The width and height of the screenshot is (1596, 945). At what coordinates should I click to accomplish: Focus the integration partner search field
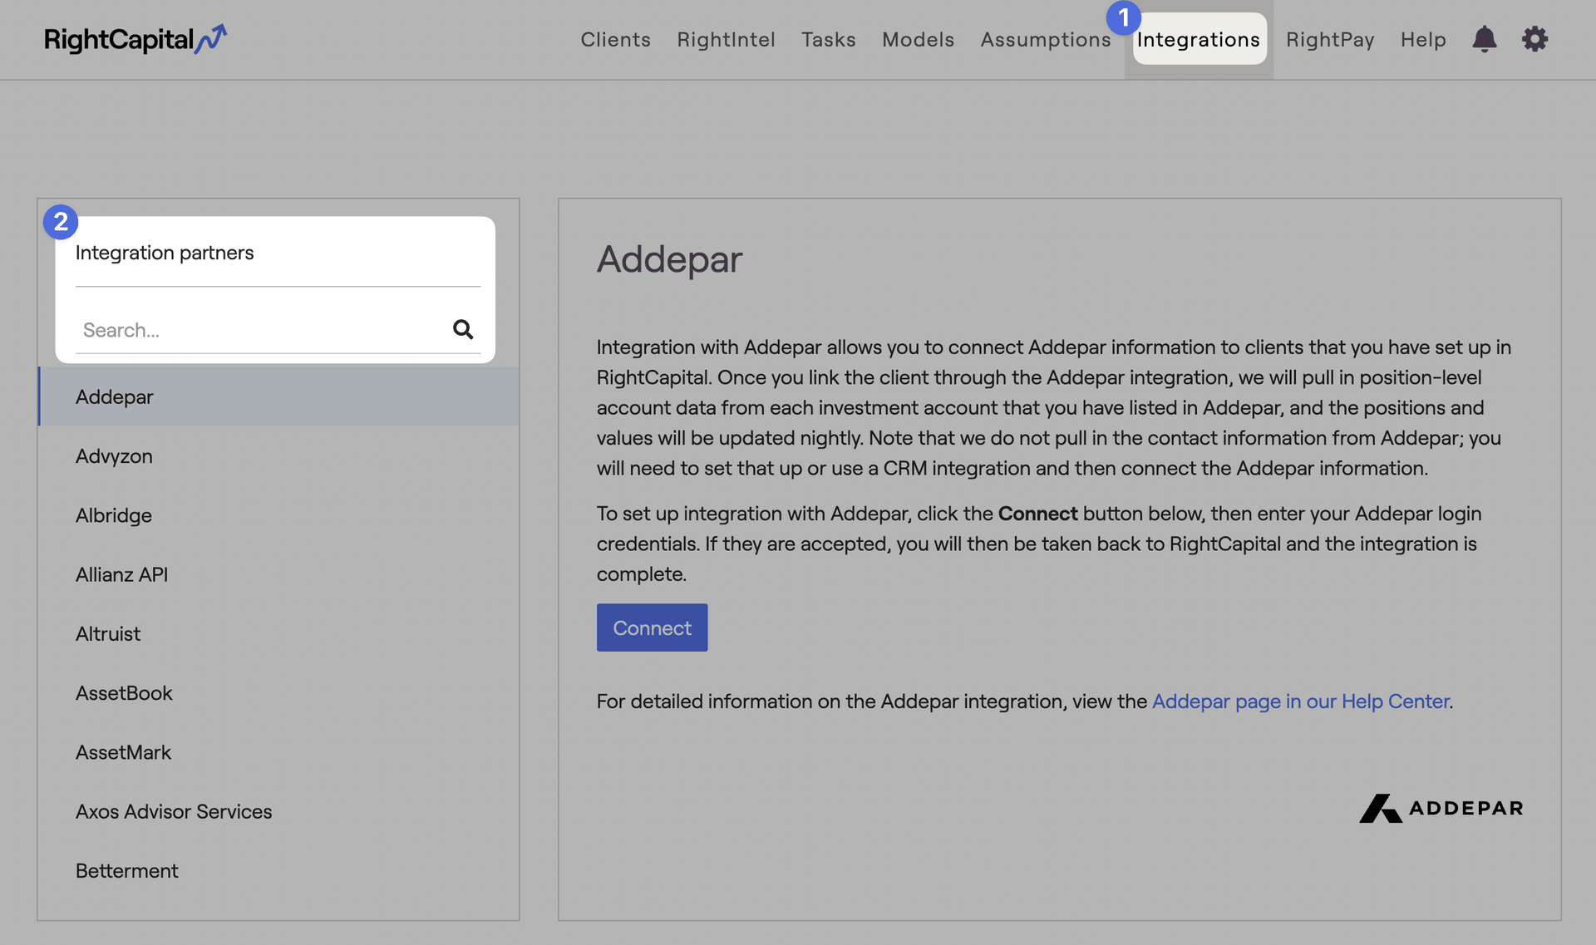point(278,330)
